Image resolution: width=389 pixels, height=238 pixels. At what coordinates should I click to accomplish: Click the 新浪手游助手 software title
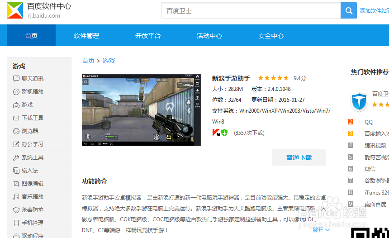(231, 78)
